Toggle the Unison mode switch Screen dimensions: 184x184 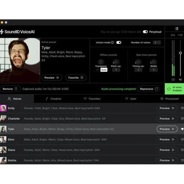click(119, 42)
